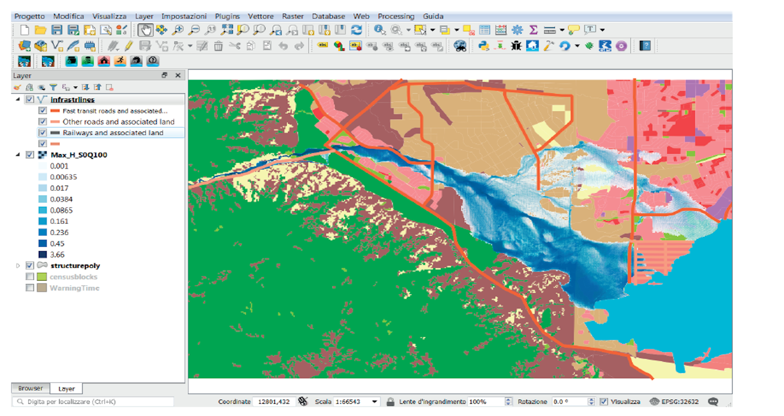The width and height of the screenshot is (784, 416).
Task: Click the filter legend funnel icon
Action: pos(53,87)
